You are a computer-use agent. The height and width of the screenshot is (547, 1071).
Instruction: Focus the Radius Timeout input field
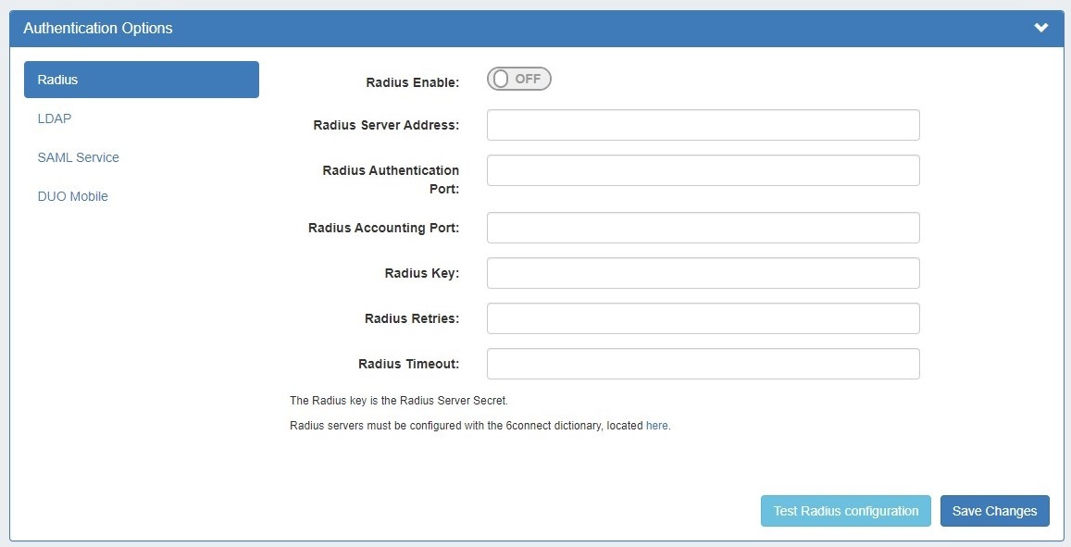point(702,364)
